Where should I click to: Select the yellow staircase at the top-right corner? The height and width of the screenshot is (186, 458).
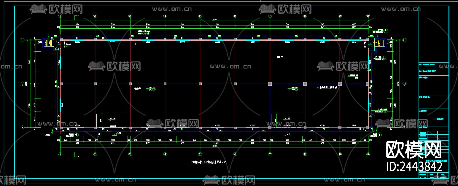[379, 43]
